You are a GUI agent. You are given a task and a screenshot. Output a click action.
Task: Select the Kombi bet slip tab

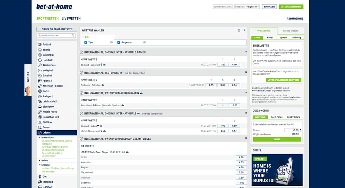pyautogui.click(x=270, y=38)
